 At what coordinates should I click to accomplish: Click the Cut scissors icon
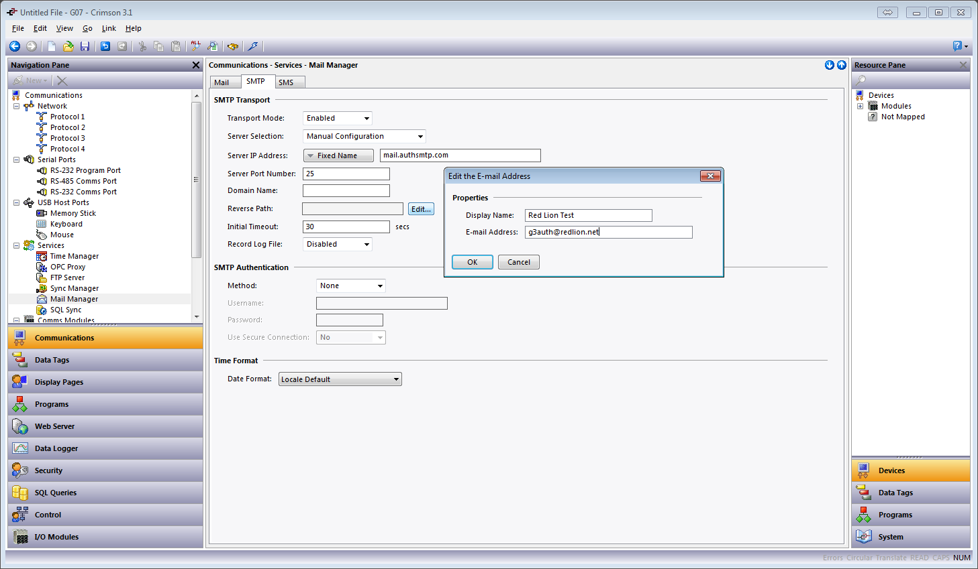(x=142, y=46)
